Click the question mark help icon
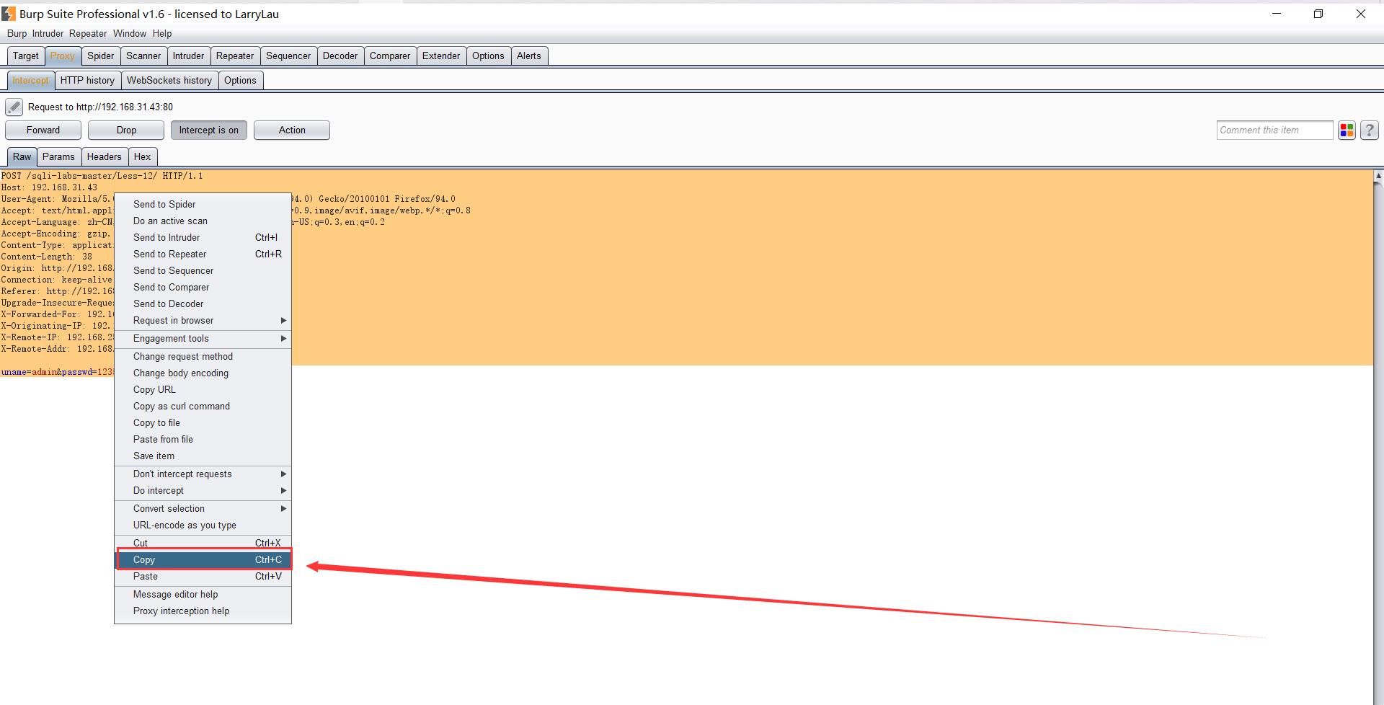Screen dimensions: 1384x705 (1369, 130)
